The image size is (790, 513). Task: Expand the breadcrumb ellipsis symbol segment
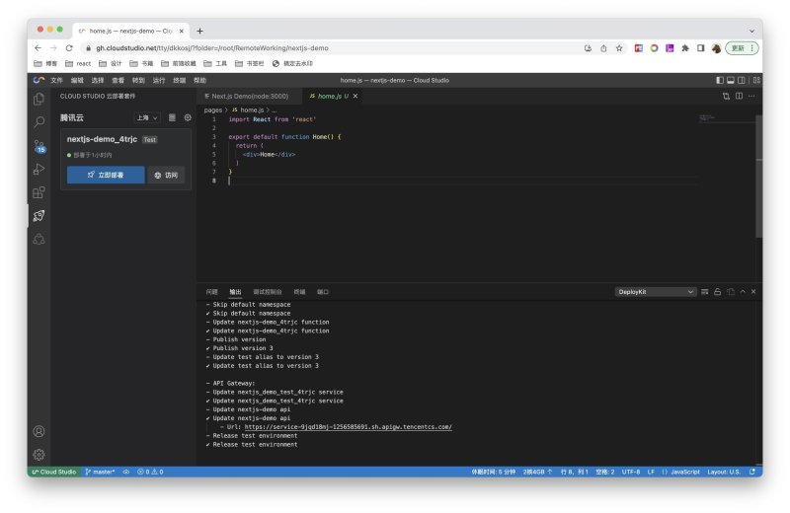(274, 110)
